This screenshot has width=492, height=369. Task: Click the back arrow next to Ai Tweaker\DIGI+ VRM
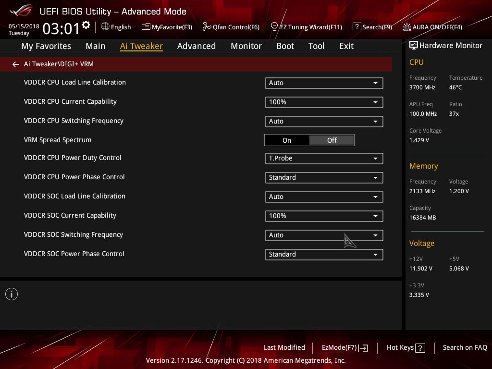click(x=16, y=64)
